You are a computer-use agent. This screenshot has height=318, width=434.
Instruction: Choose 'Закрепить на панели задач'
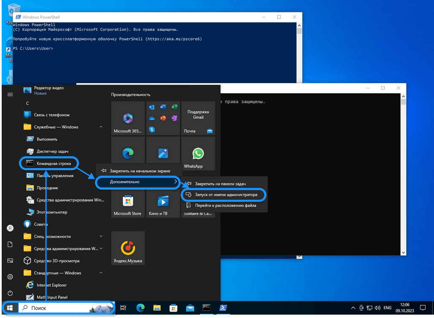pyautogui.click(x=224, y=183)
